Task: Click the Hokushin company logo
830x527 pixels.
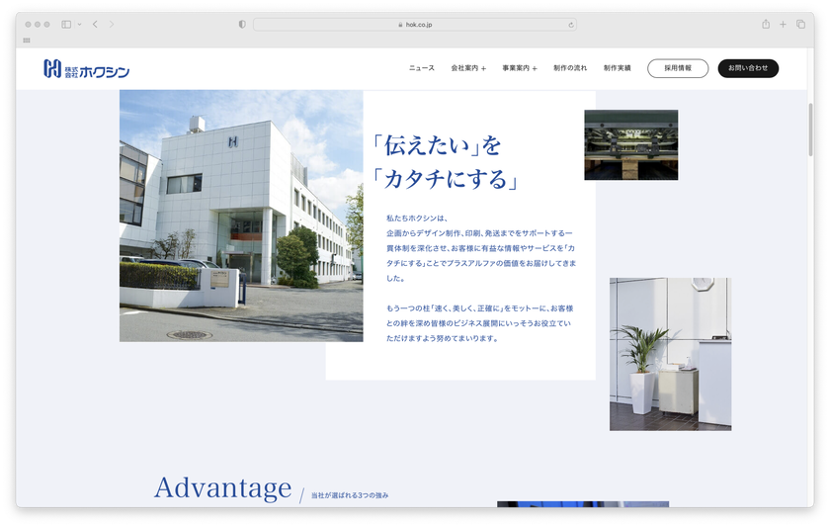Action: 86,69
